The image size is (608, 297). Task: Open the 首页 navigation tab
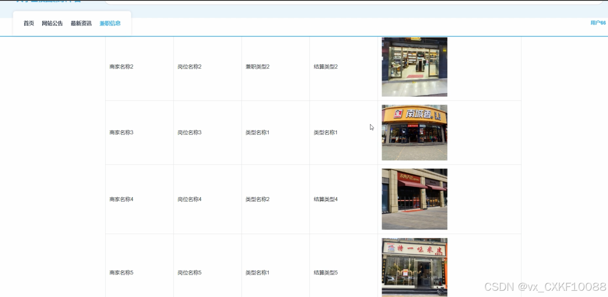(29, 24)
